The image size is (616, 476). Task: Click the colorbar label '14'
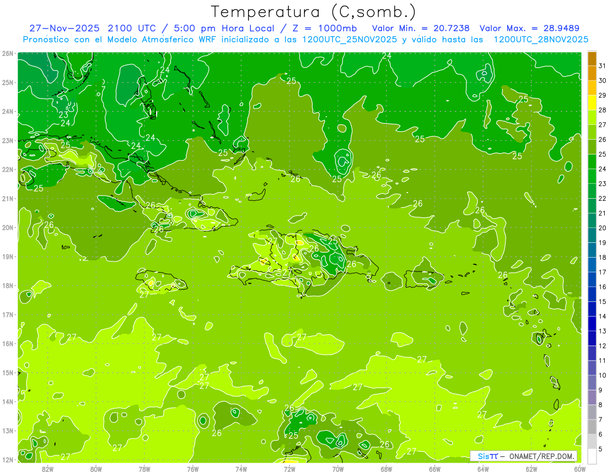click(602, 316)
